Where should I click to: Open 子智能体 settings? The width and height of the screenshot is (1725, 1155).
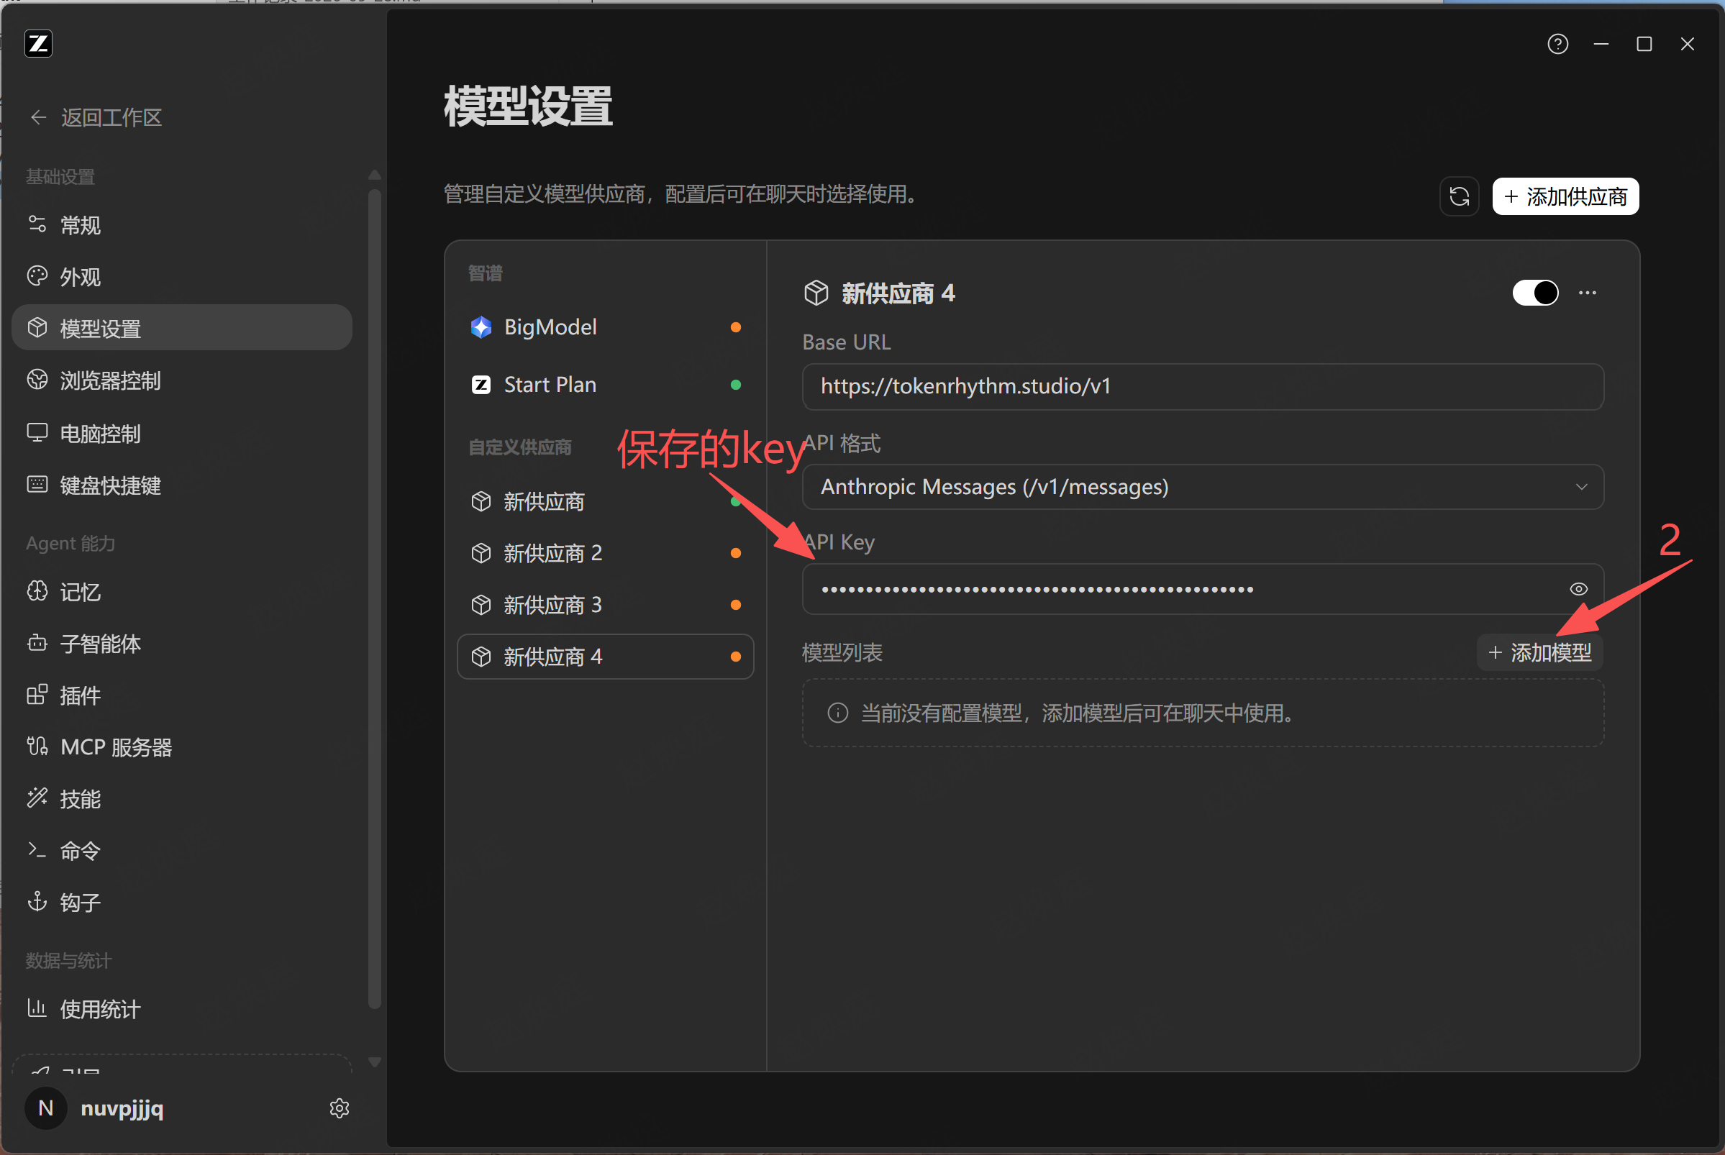(x=181, y=644)
